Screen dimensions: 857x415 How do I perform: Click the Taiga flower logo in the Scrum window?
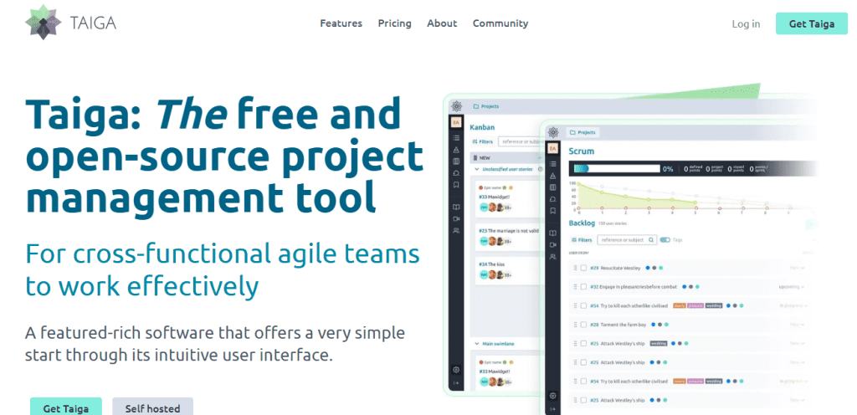pos(553,132)
